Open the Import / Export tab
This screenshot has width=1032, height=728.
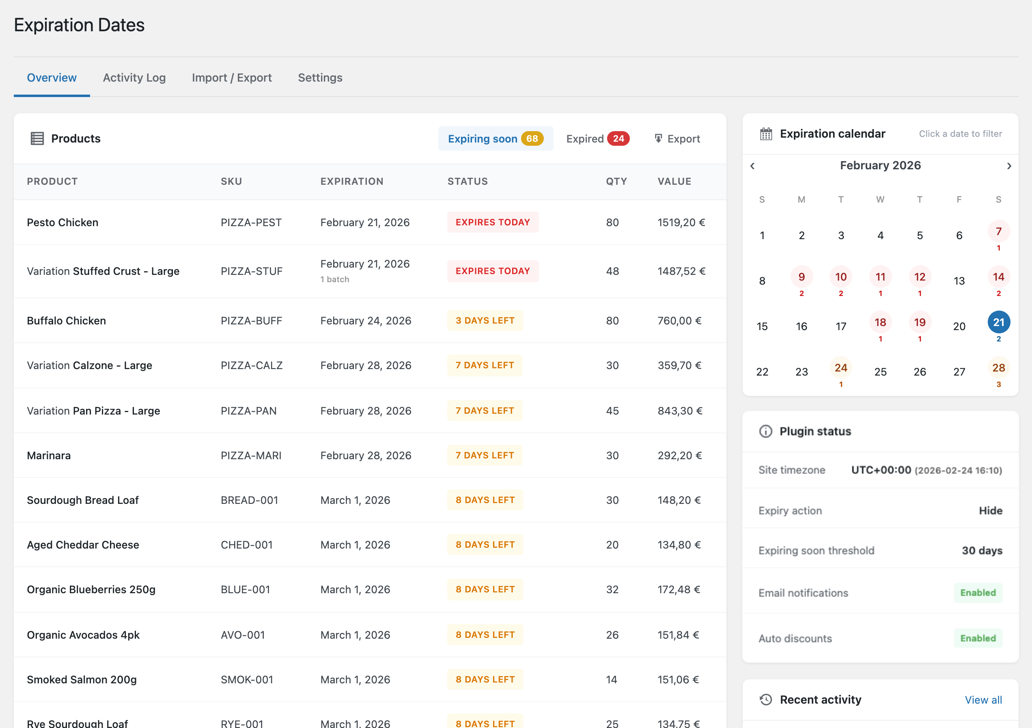coord(232,77)
